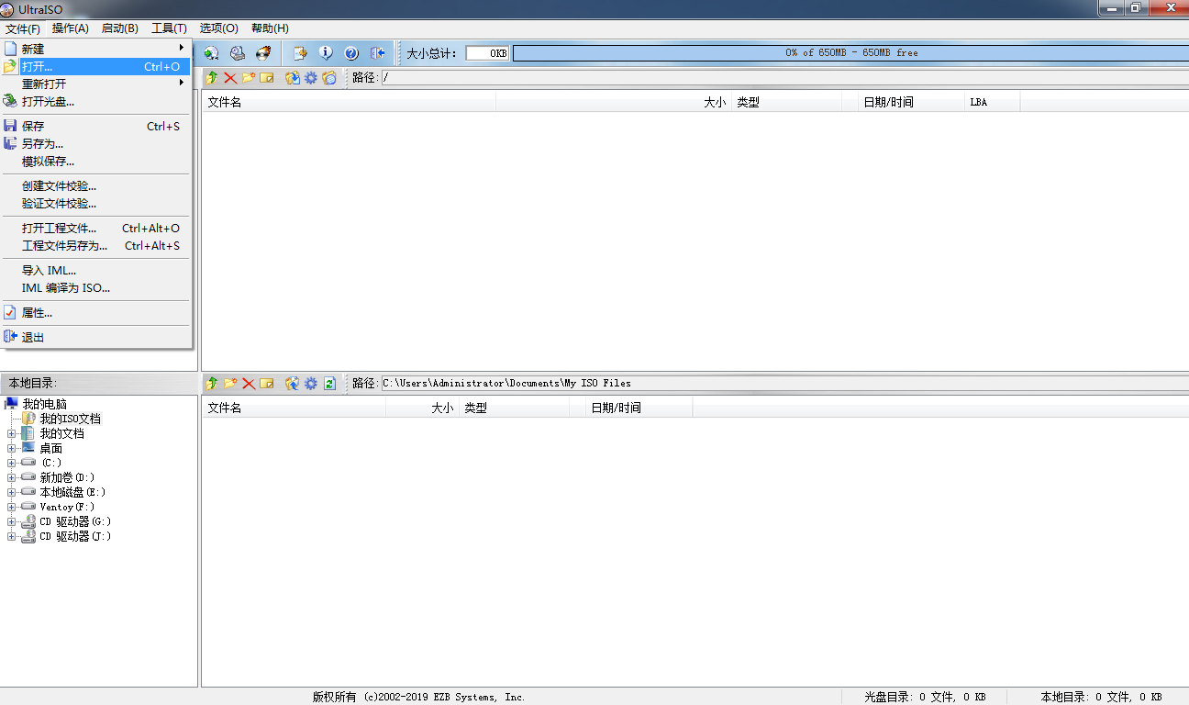
Task: Click the green refresh icon in local toolbar
Action: 329,384
